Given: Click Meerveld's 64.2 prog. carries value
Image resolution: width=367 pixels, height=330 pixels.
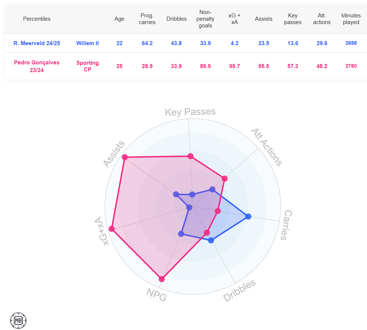Looking at the screenshot, I should (x=147, y=43).
